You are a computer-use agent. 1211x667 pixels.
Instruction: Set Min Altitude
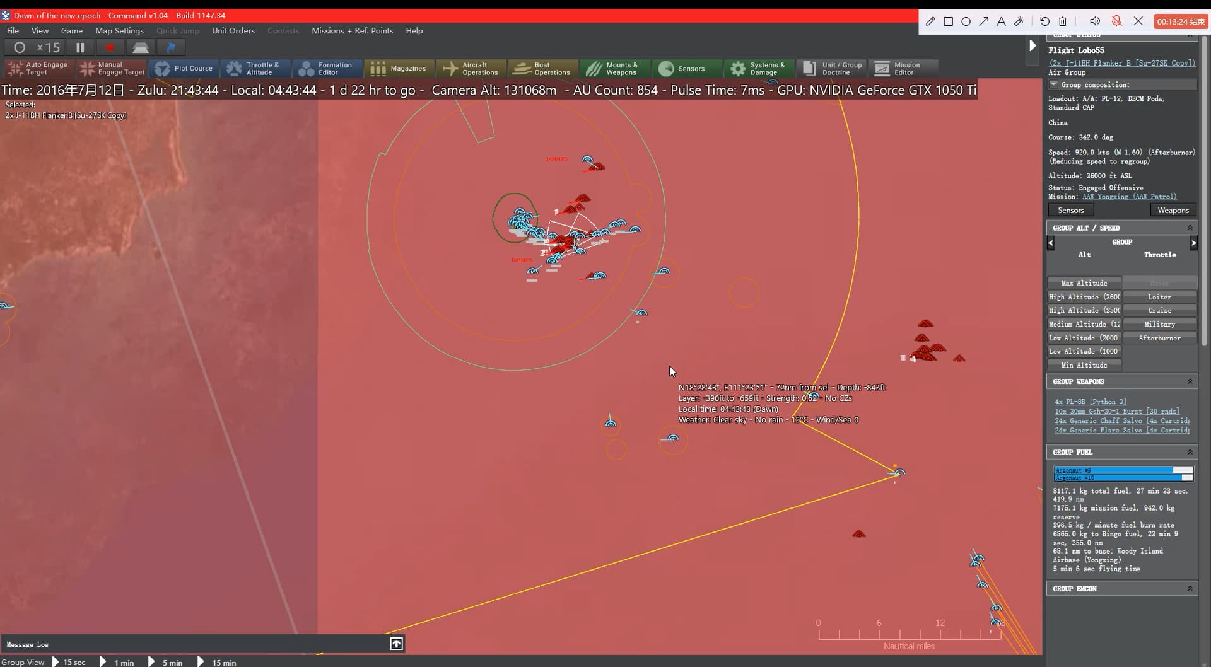1084,365
